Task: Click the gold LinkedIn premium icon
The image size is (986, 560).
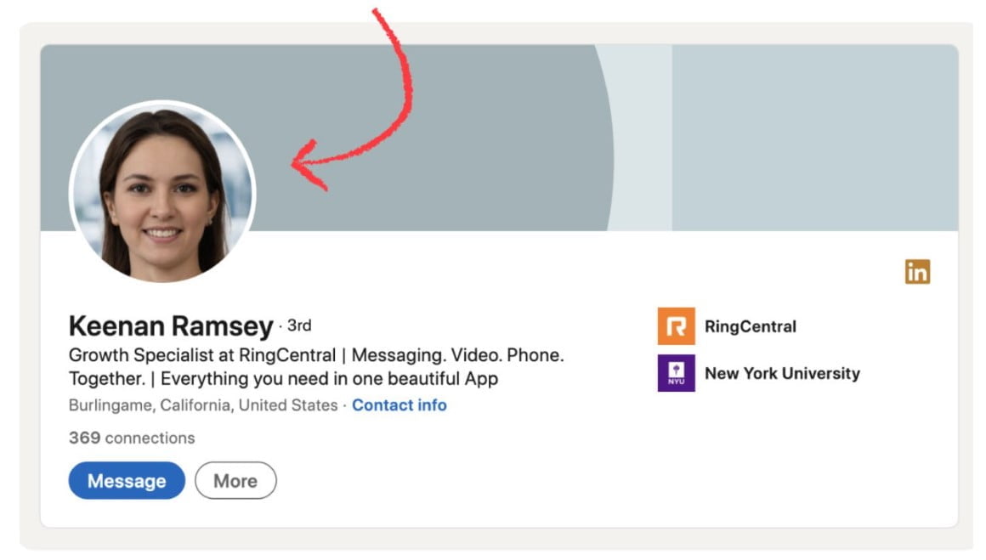Action: click(x=917, y=271)
